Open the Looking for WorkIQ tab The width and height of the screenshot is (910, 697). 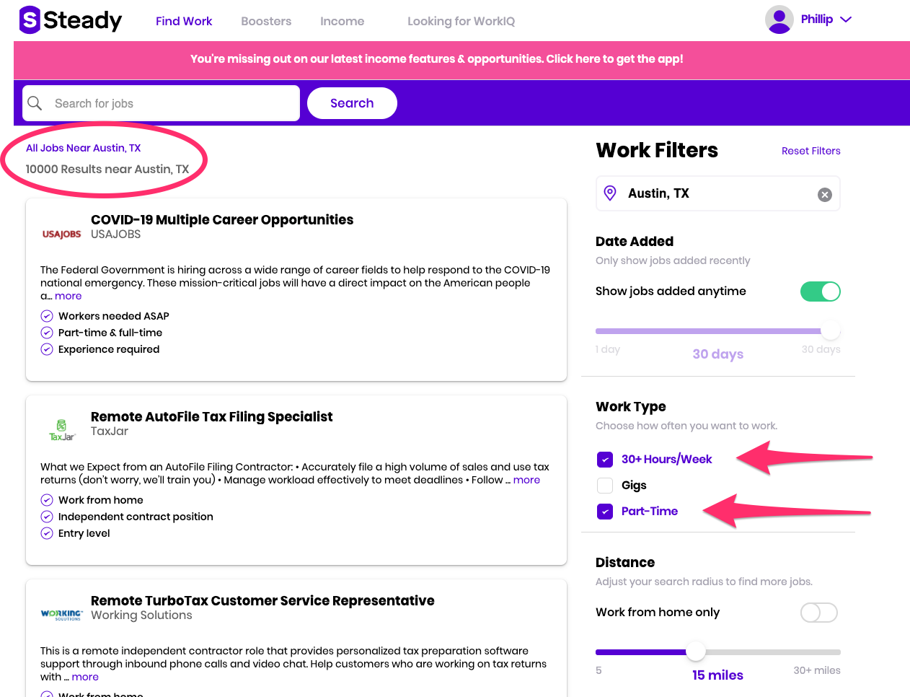(461, 21)
